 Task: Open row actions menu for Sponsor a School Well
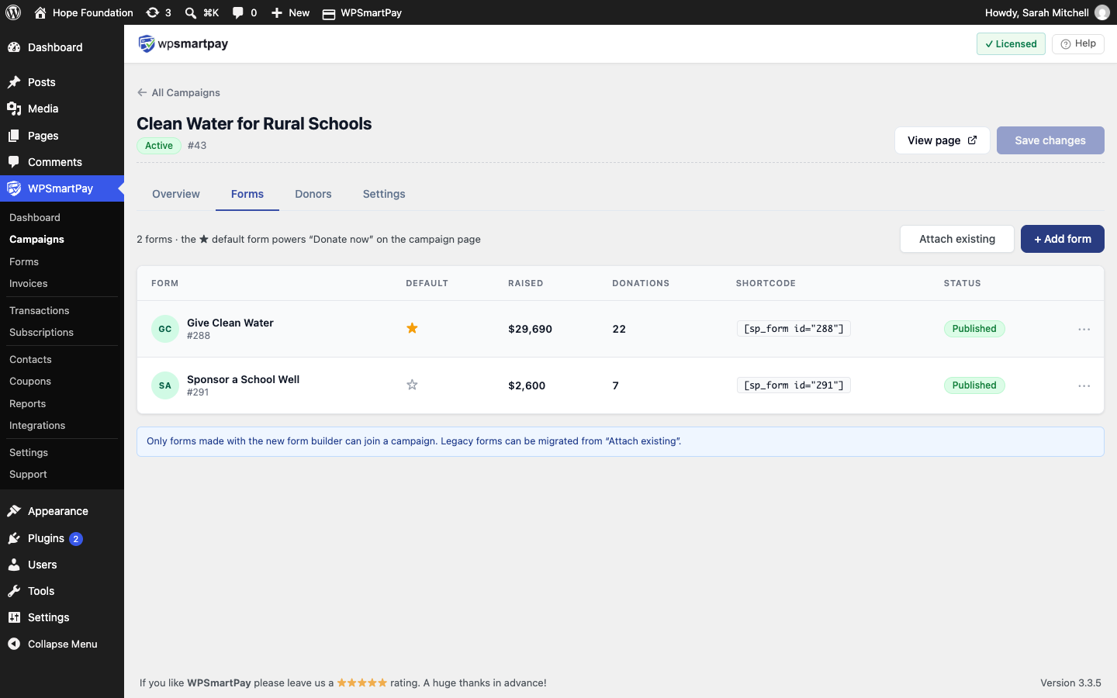point(1084,385)
